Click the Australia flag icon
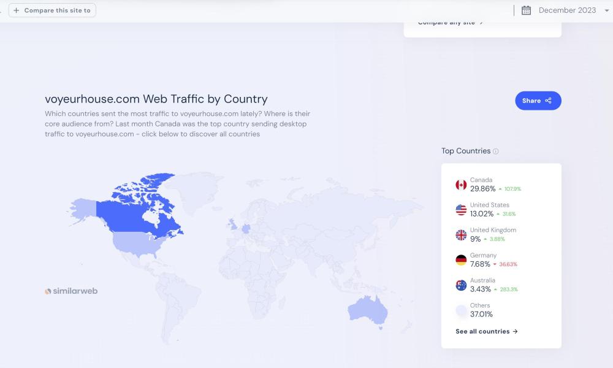Screen dimensions: 613x368 [461, 285]
